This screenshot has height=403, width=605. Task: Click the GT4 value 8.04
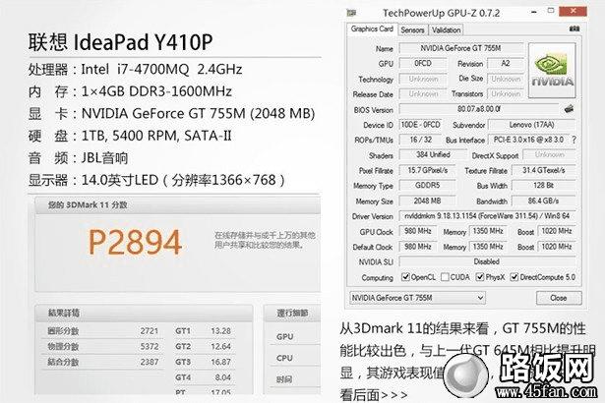tap(223, 377)
